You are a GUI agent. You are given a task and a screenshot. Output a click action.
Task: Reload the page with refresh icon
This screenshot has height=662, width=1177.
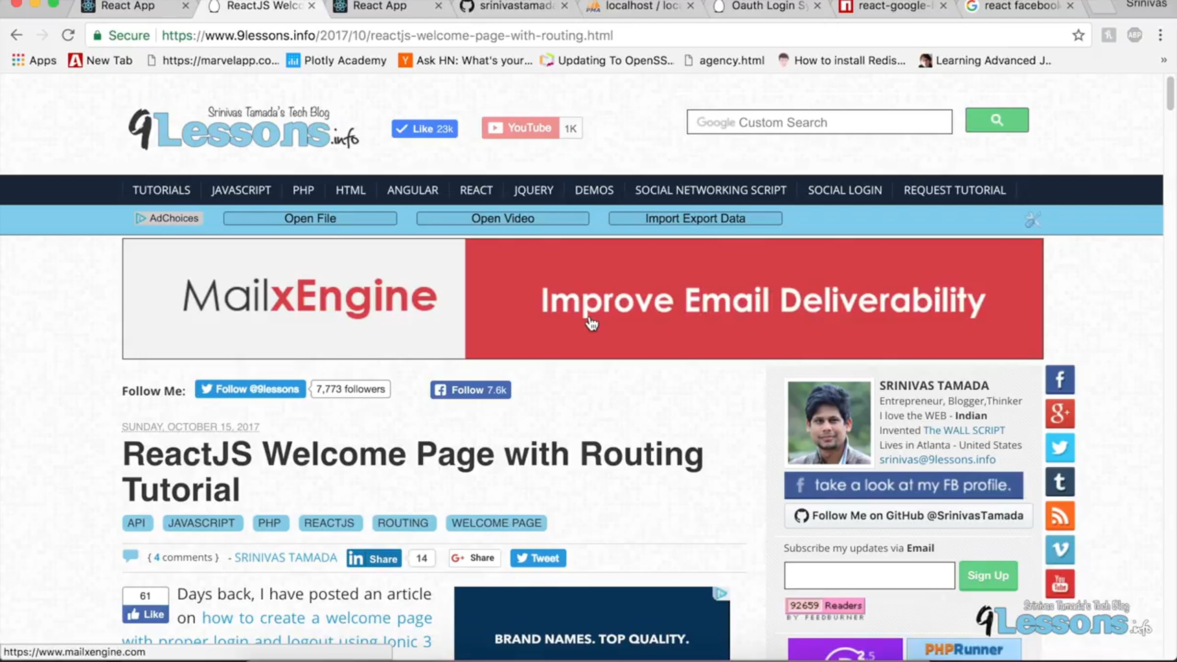coord(68,35)
